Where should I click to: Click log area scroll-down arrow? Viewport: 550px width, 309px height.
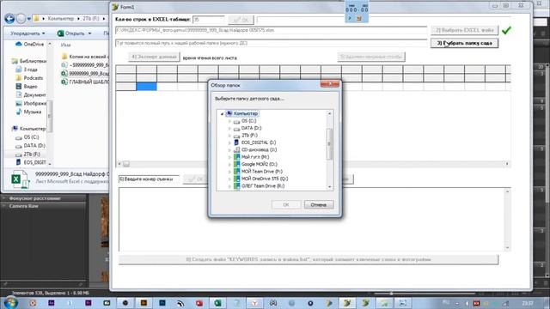tap(507, 248)
